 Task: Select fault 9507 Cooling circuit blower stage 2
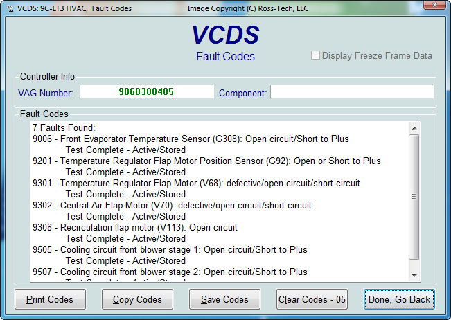[170, 272]
